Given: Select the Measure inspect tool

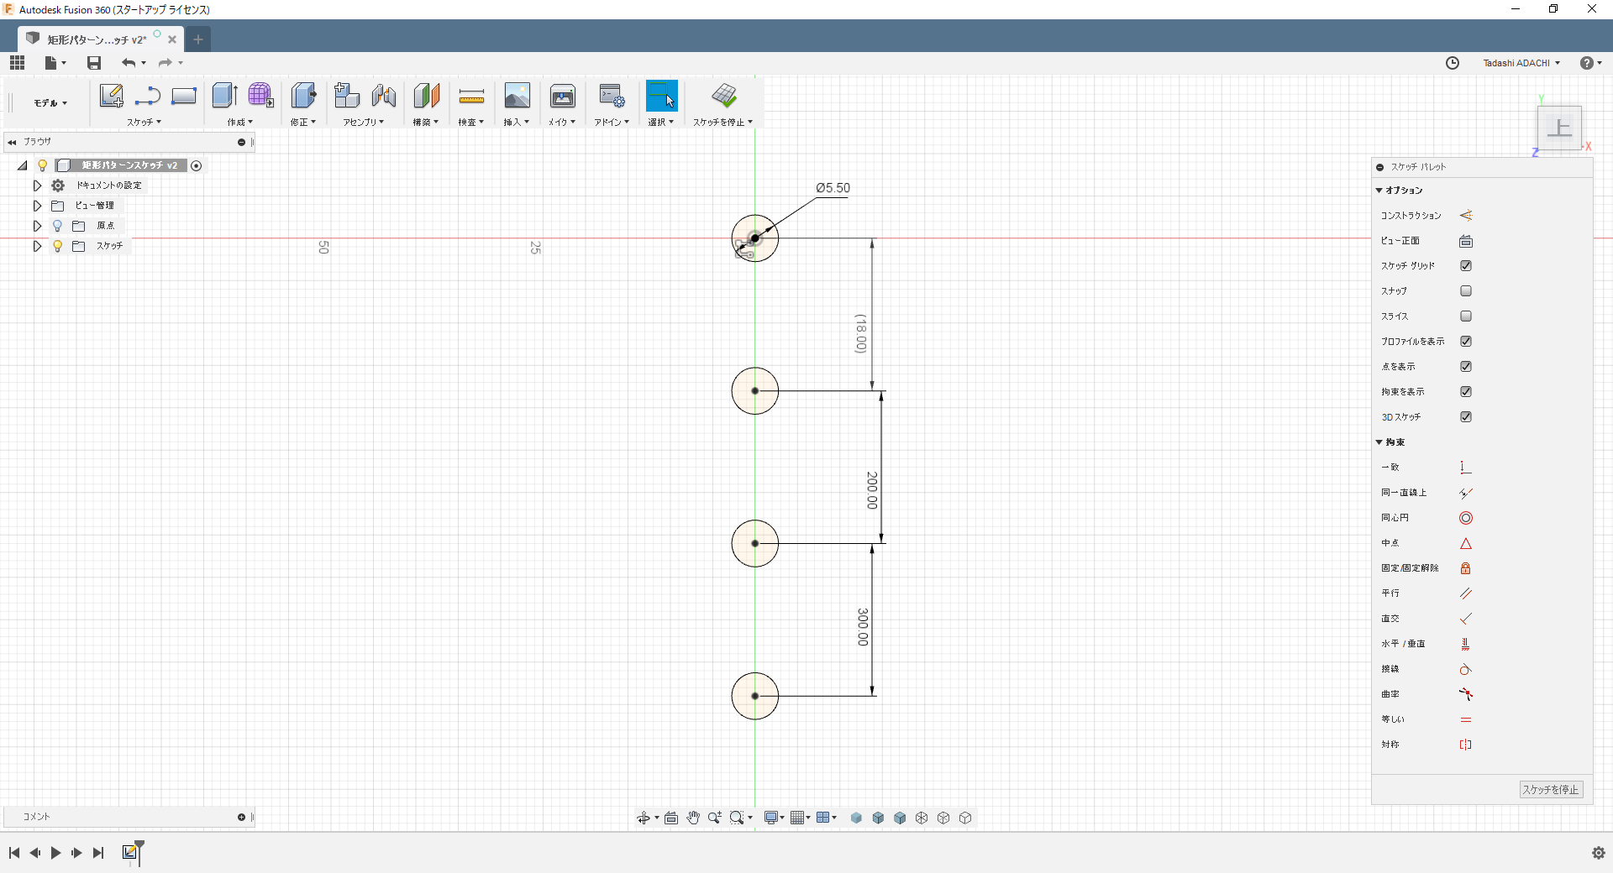Looking at the screenshot, I should click(x=471, y=97).
